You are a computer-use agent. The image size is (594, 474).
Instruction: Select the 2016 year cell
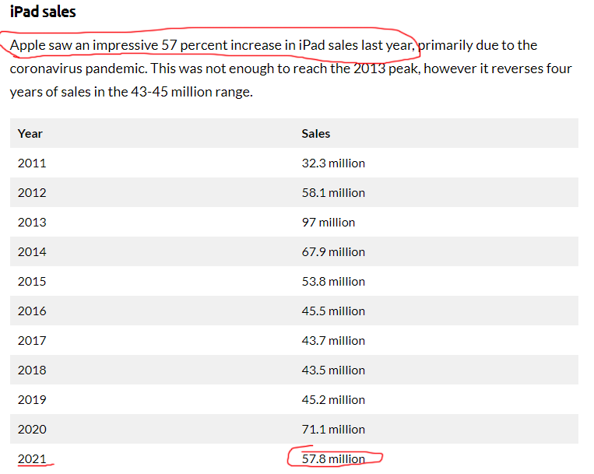32,311
